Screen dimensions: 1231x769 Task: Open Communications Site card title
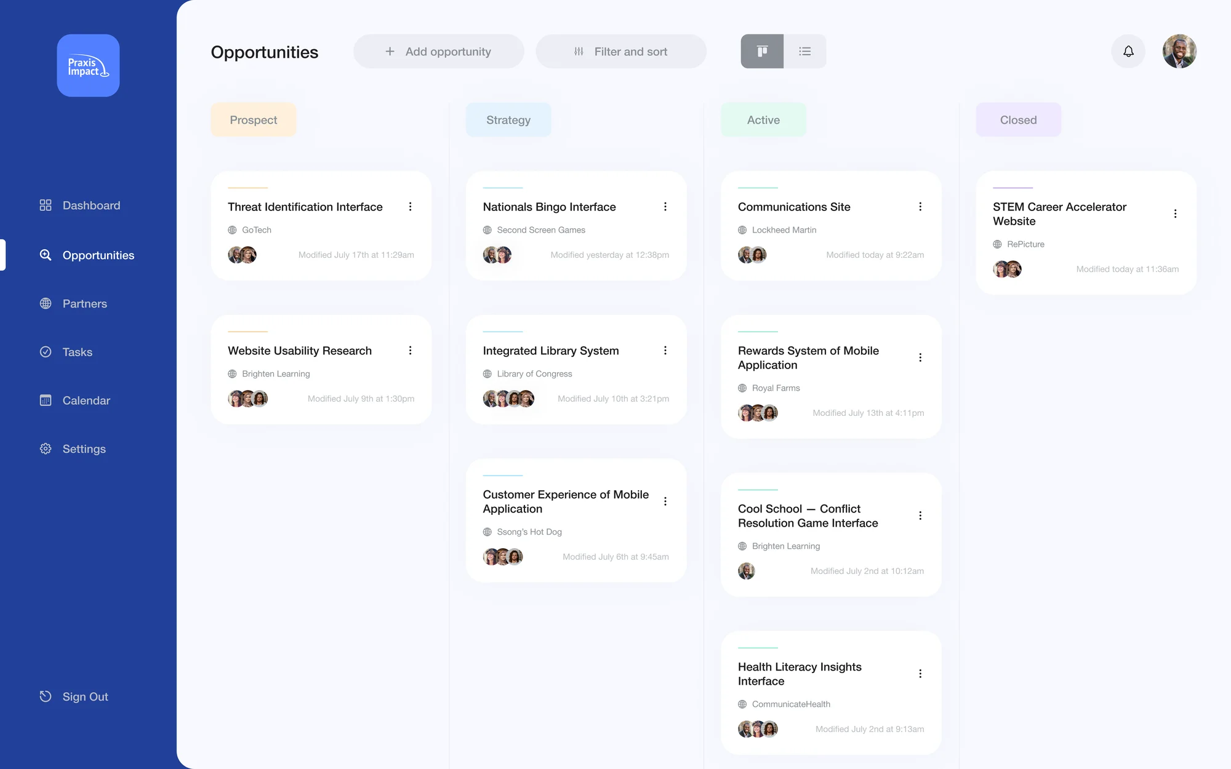[x=794, y=207]
